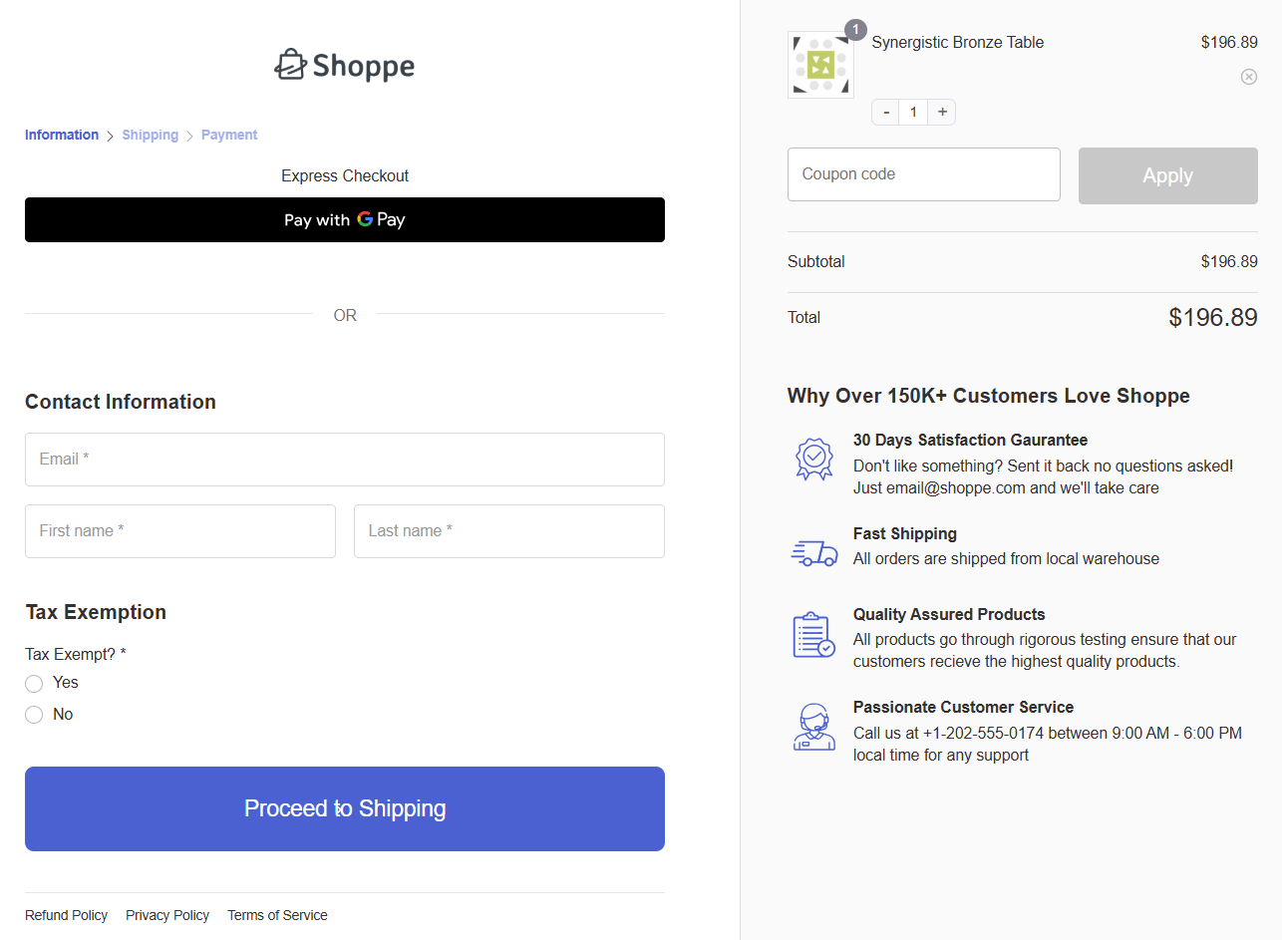Decrease item quantity with minus control
The image size is (1282, 940).
click(885, 112)
